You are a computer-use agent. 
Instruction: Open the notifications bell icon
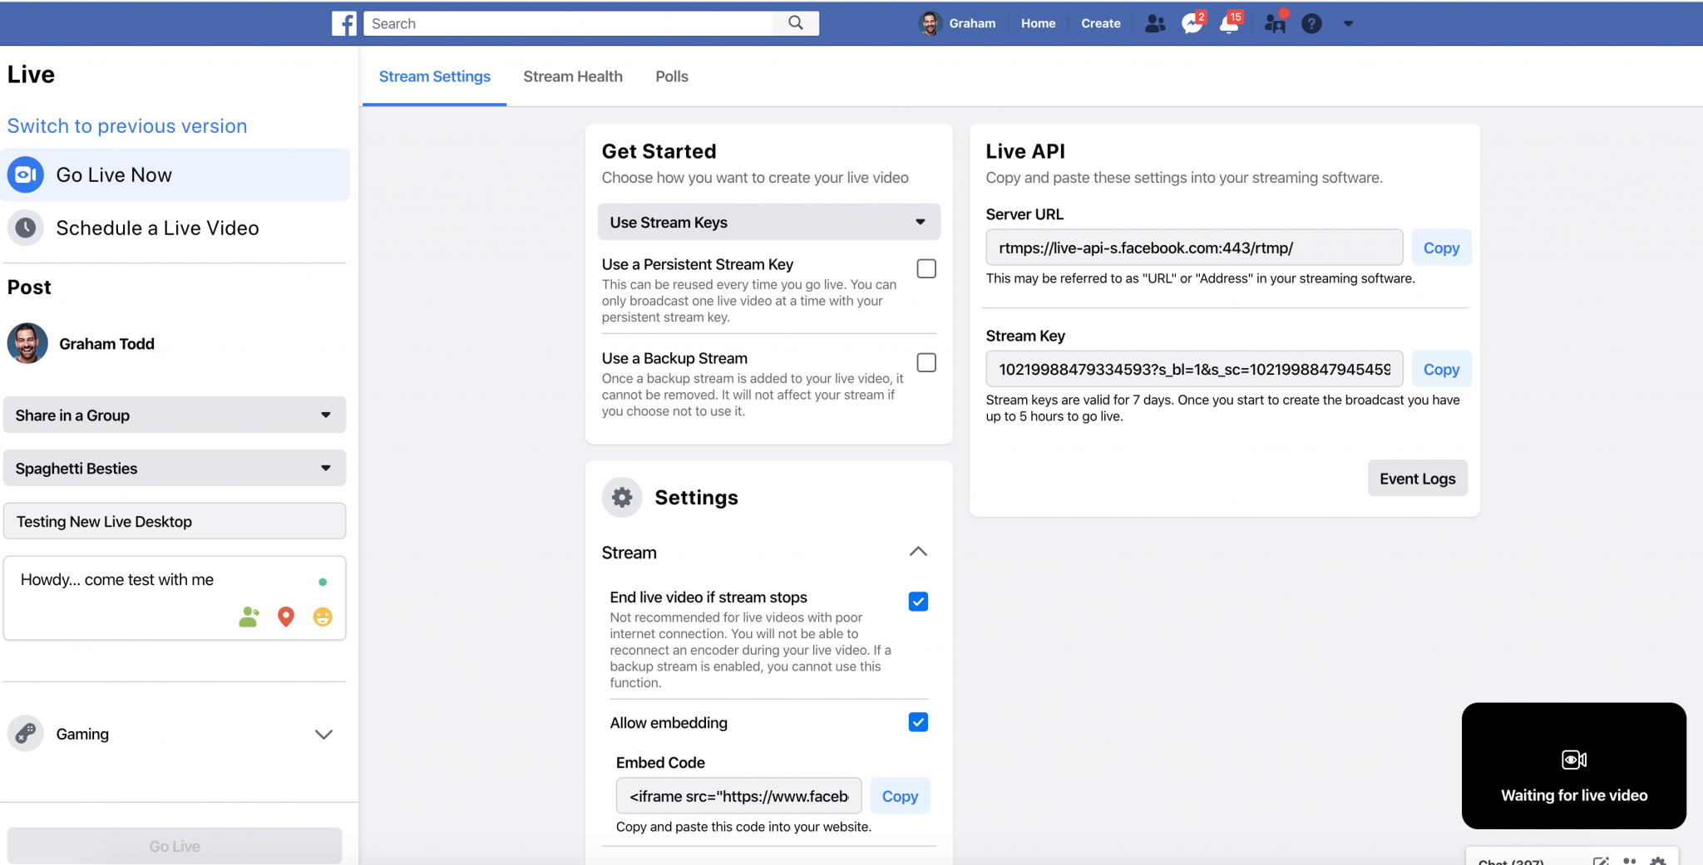tap(1230, 23)
